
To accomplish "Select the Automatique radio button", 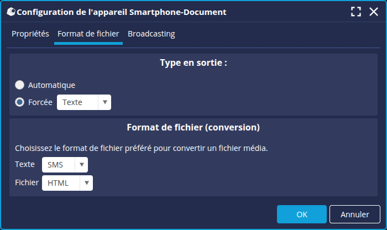I will point(19,85).
